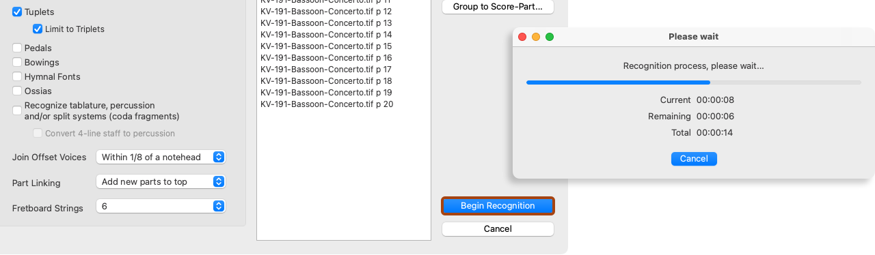Select KV-191-Bassoon-Concerto.tif p 20 in list

[327, 104]
